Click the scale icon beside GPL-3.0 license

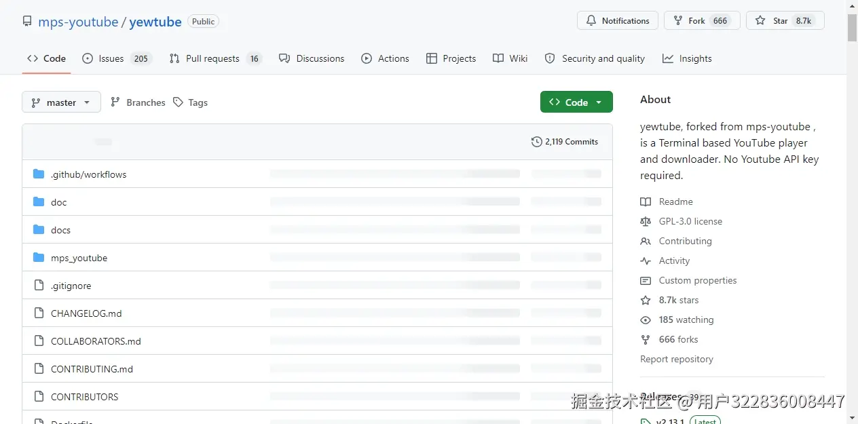coord(646,221)
